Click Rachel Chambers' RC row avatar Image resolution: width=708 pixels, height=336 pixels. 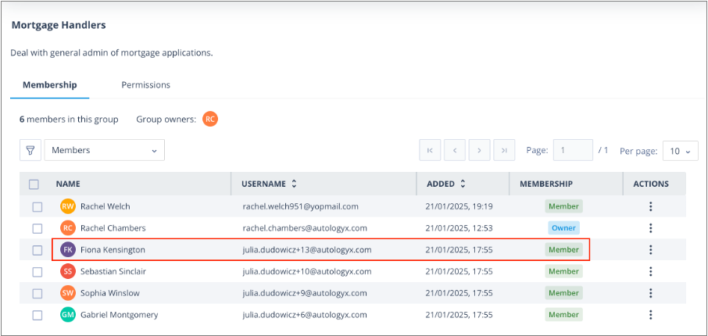click(68, 228)
